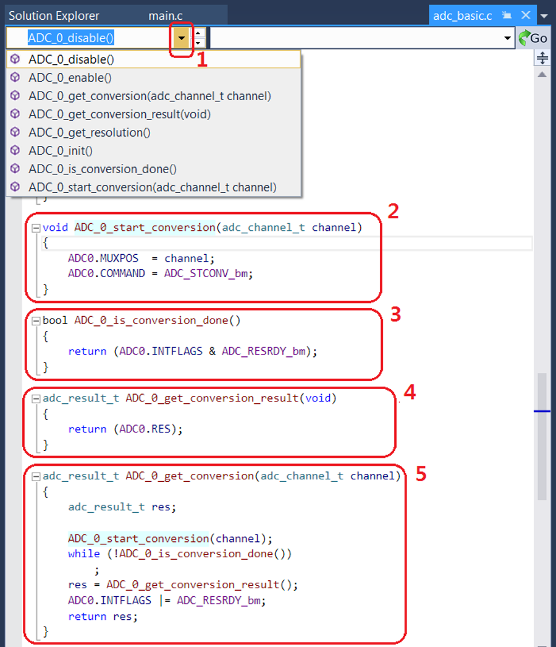Collapse the ADC_0_get_conversion_result function block
This screenshot has height=647, width=556.
tap(36, 398)
